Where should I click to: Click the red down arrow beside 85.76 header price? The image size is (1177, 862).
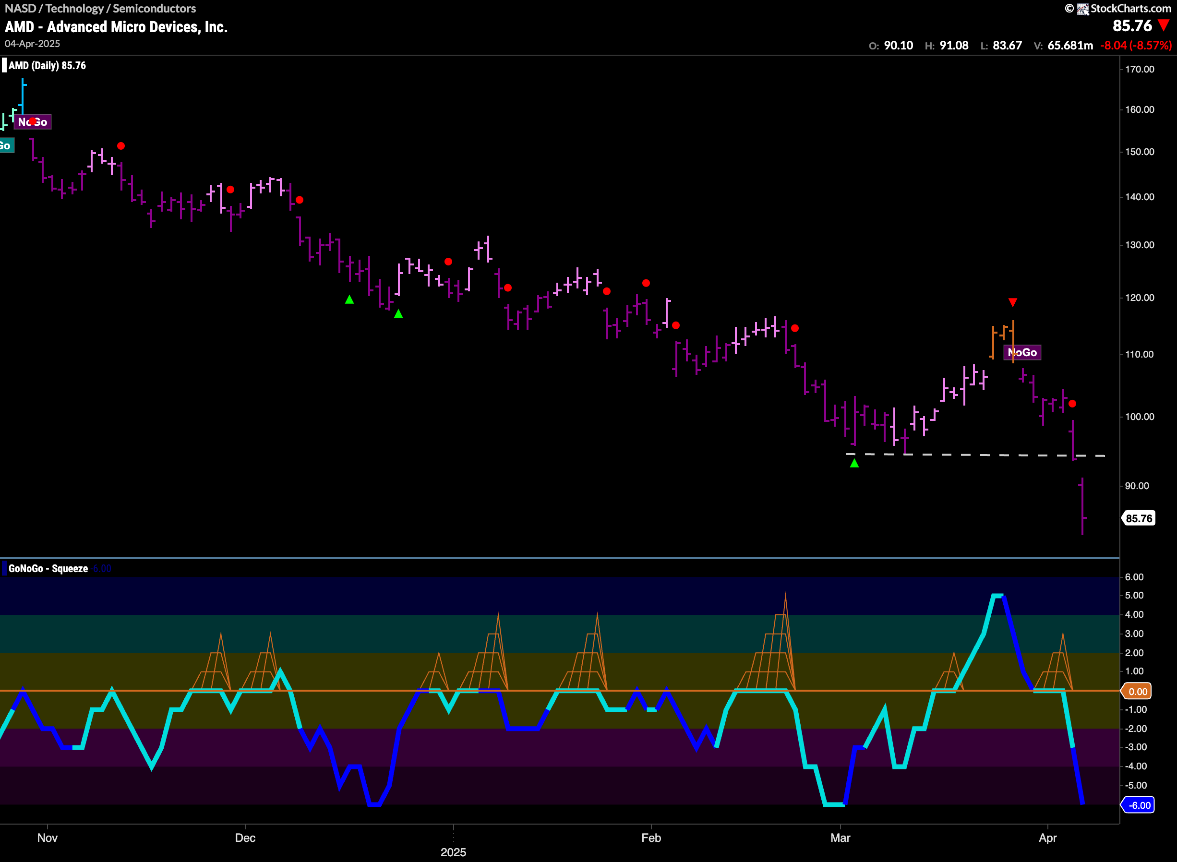point(1164,25)
